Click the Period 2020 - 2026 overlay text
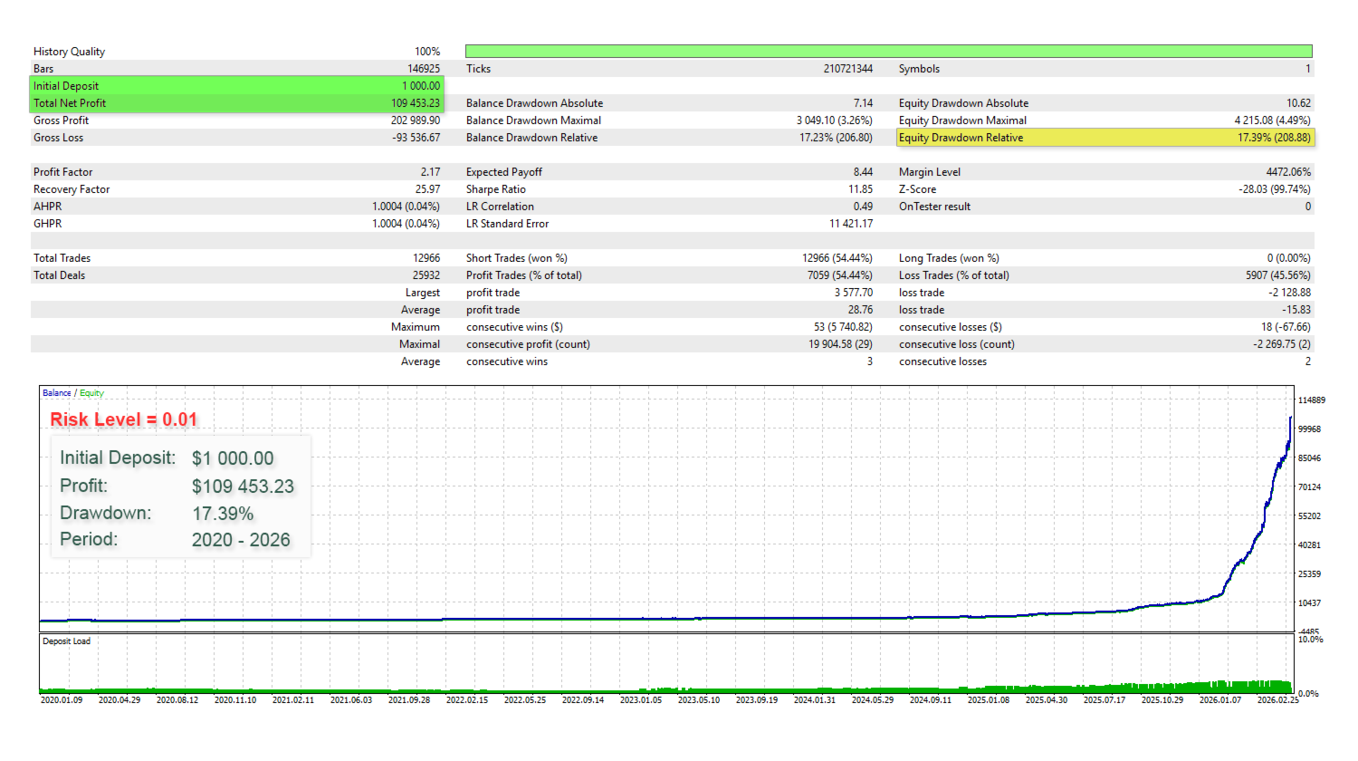Screen dimensions: 1358x761 coord(240,540)
